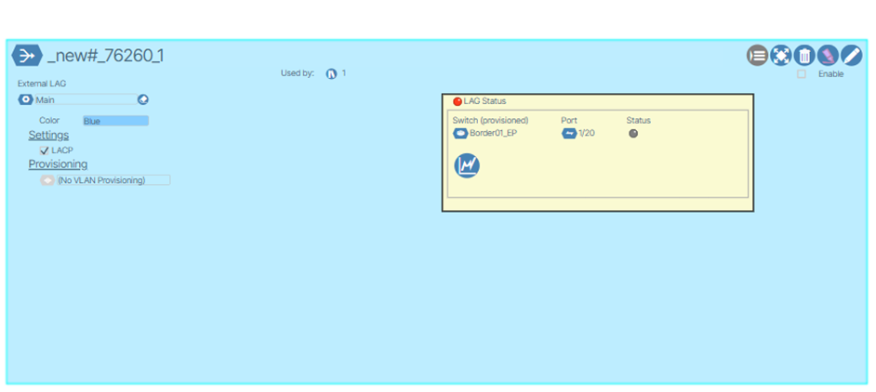876x392 pixels.
Task: Click the Border01_EP switch icon
Action: [x=459, y=134]
